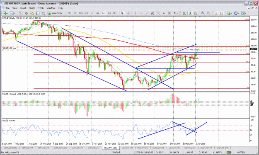Click the 'C: 90.48' status value
This screenshot has width=259, height=155.
coord(203,152)
